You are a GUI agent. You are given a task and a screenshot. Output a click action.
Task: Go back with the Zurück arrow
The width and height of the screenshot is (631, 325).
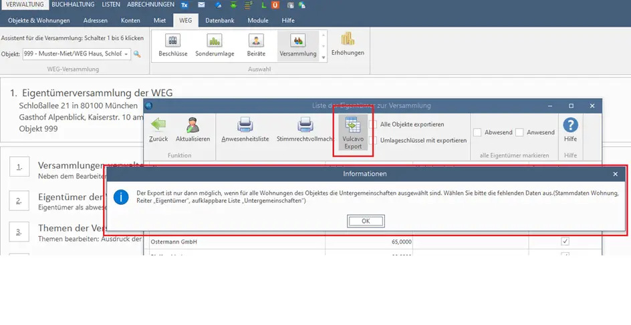(x=158, y=129)
